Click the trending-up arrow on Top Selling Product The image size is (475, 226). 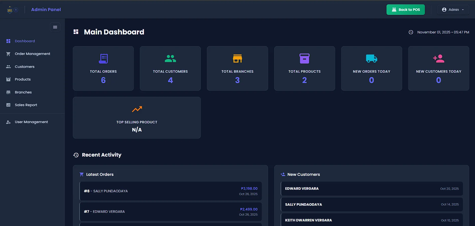[137, 109]
